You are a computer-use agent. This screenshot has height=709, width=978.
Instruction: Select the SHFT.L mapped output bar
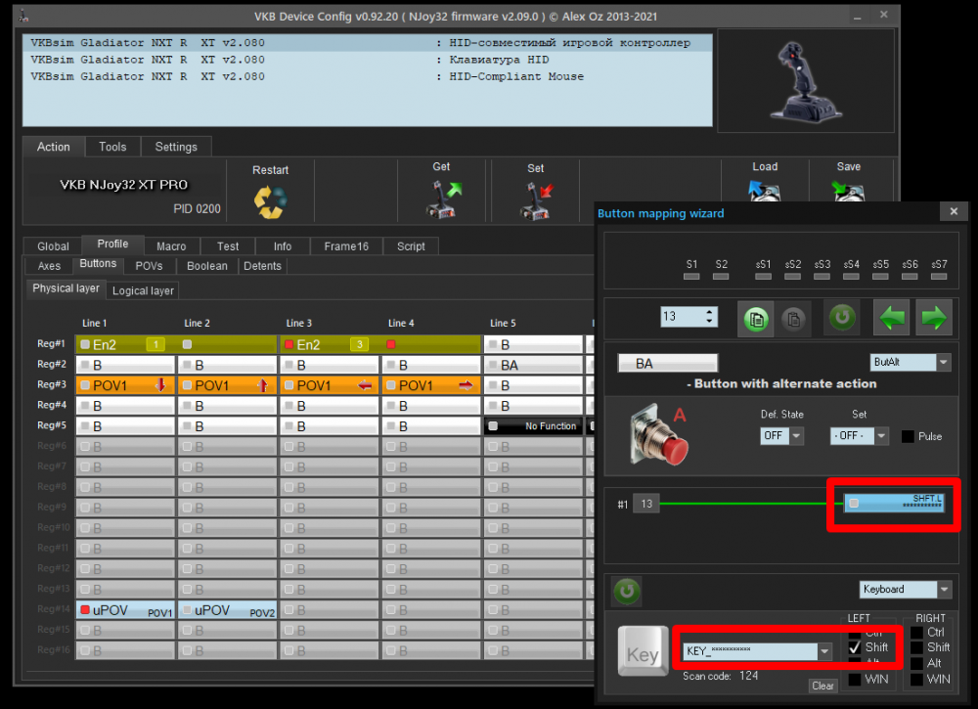pyautogui.click(x=895, y=504)
